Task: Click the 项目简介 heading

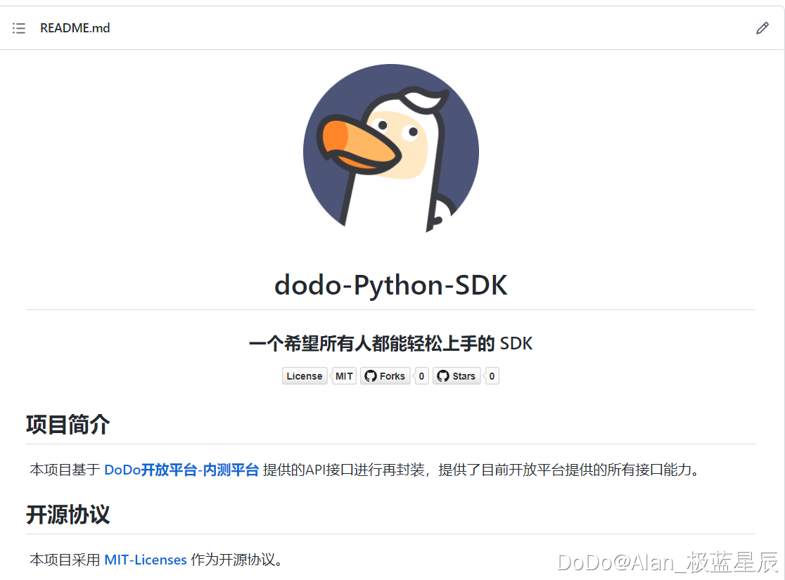Action: coord(68,425)
